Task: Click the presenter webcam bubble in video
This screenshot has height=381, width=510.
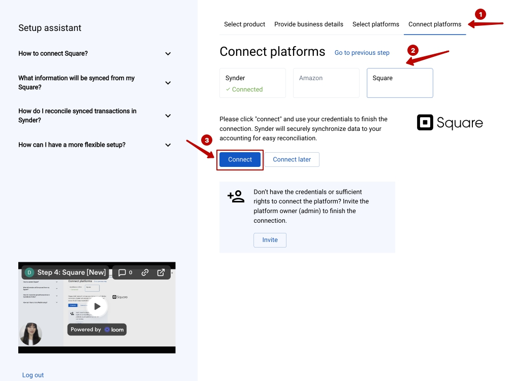Action: click(x=31, y=334)
